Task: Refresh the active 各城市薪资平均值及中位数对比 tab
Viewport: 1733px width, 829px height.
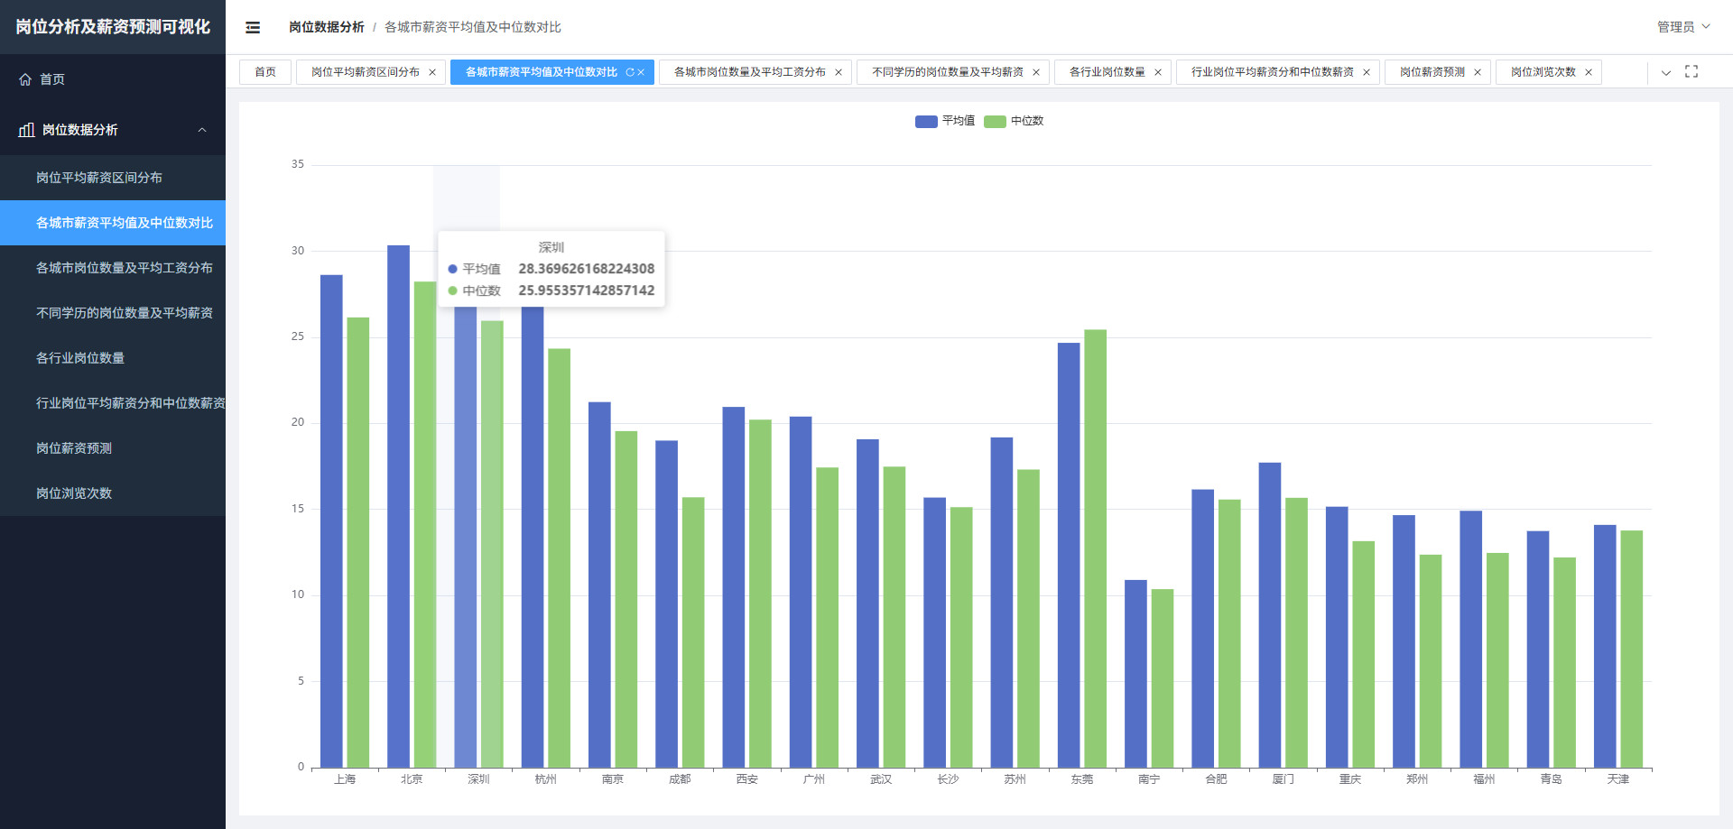Action: click(629, 72)
